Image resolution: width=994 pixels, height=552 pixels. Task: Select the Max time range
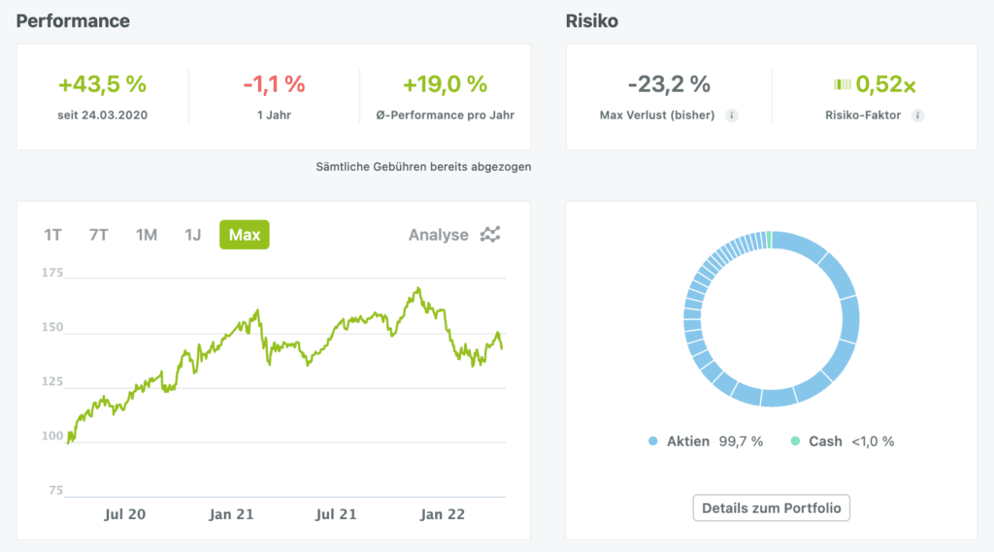coord(245,235)
